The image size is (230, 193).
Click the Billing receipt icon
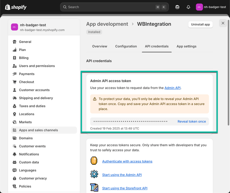(14, 58)
